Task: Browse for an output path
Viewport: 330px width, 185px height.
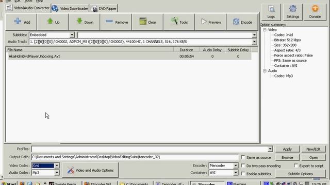Action: click(287, 157)
